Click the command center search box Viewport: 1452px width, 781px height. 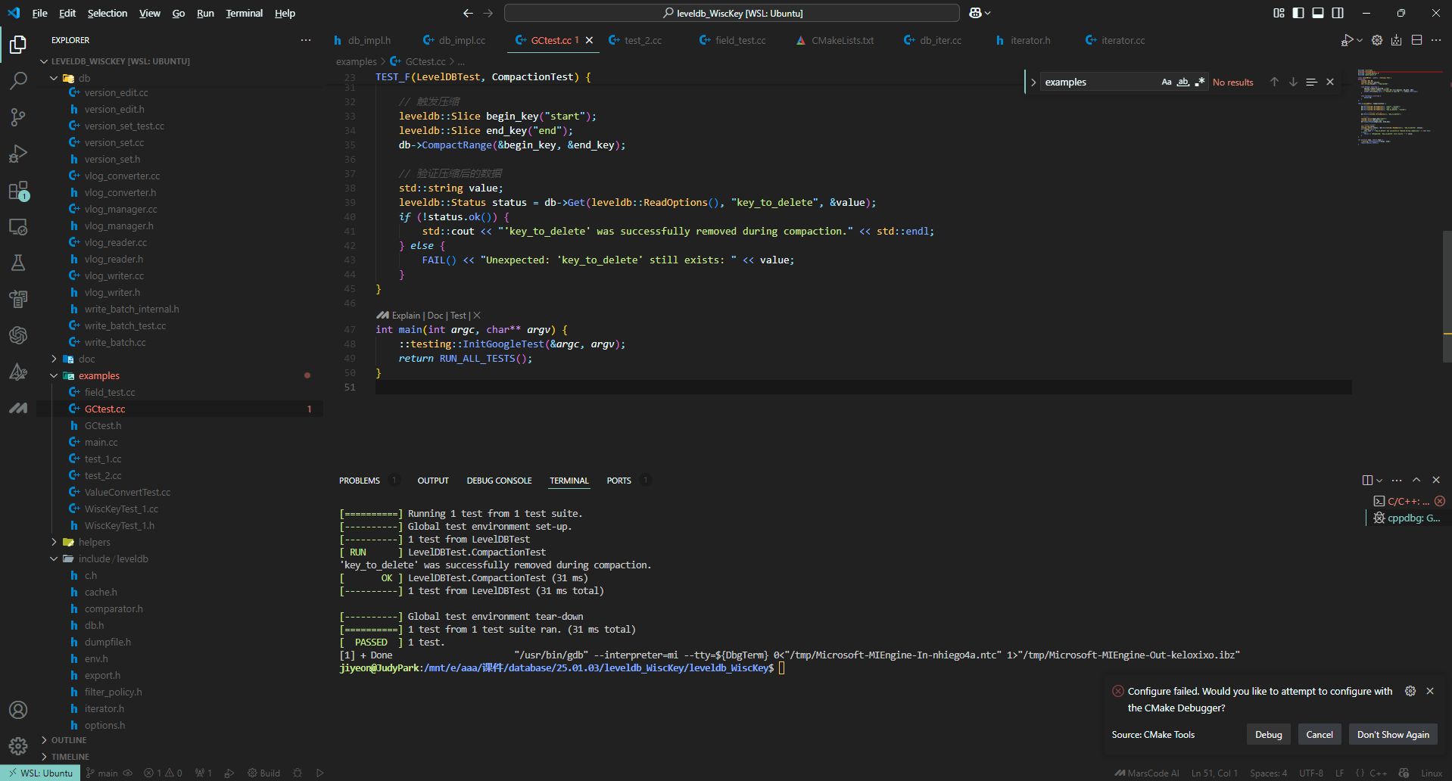coord(732,13)
